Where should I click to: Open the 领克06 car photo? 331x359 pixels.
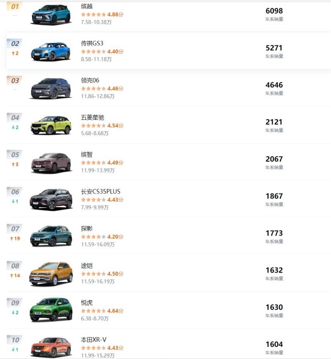(x=51, y=88)
